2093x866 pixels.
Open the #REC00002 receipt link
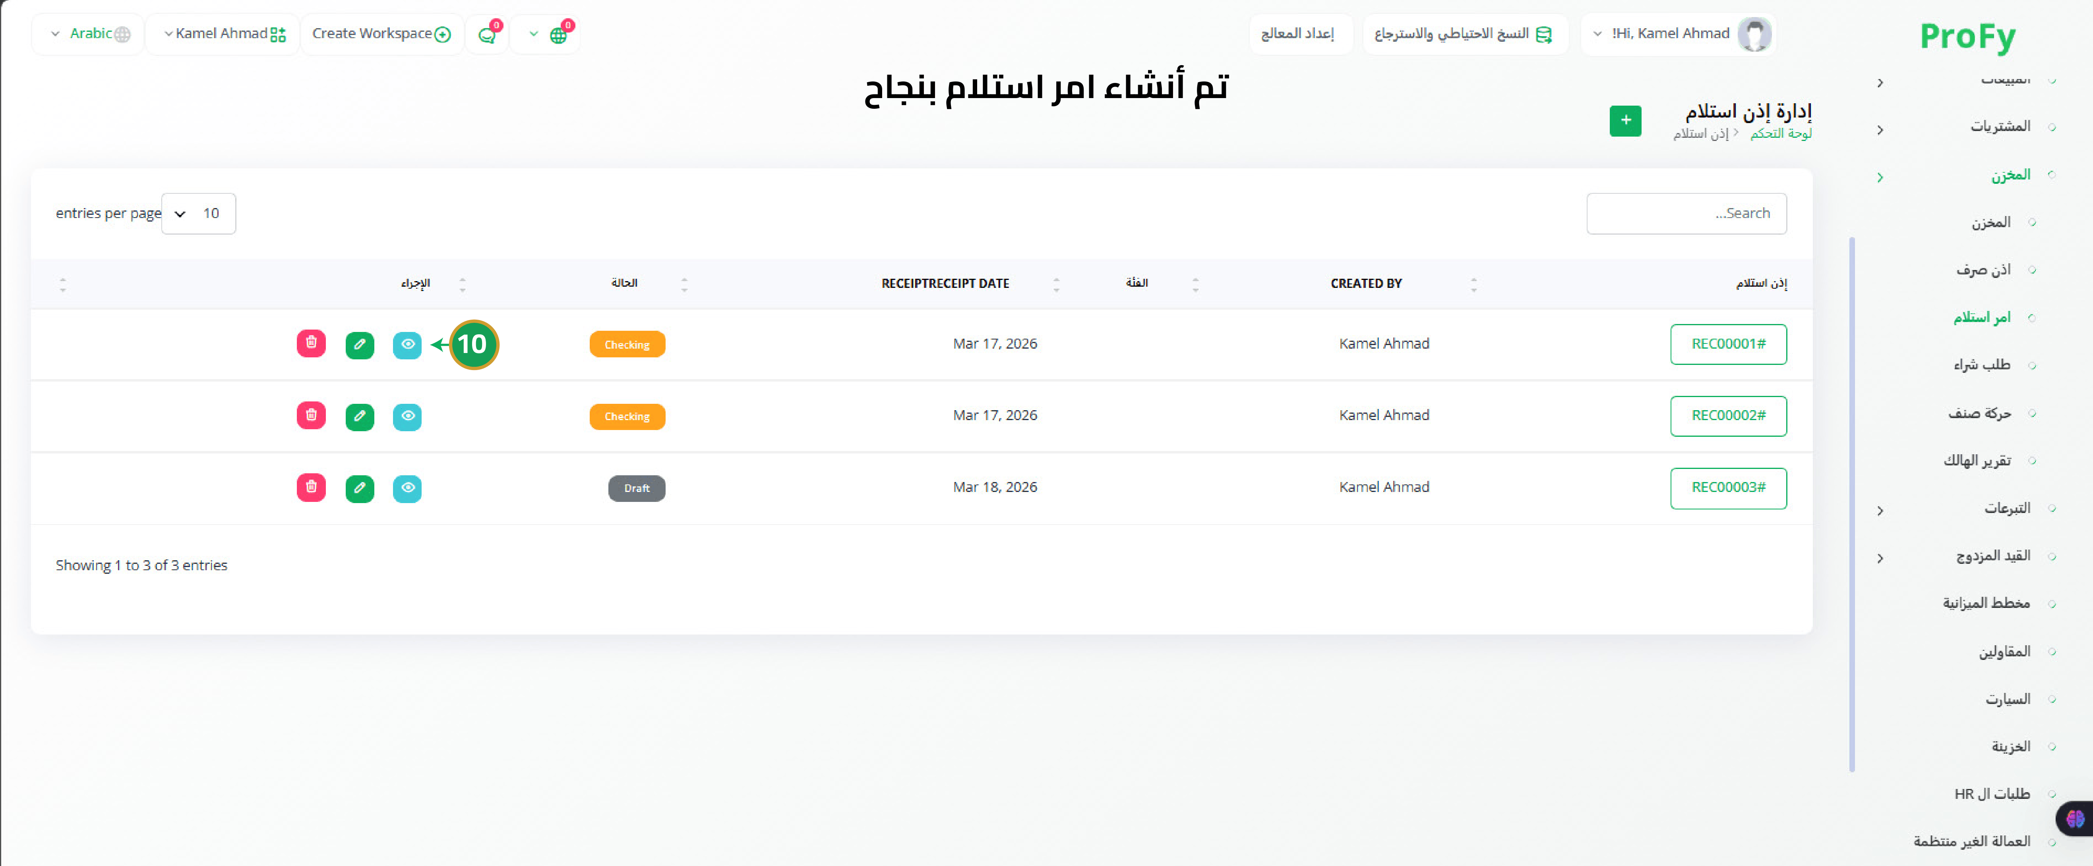[1728, 416]
